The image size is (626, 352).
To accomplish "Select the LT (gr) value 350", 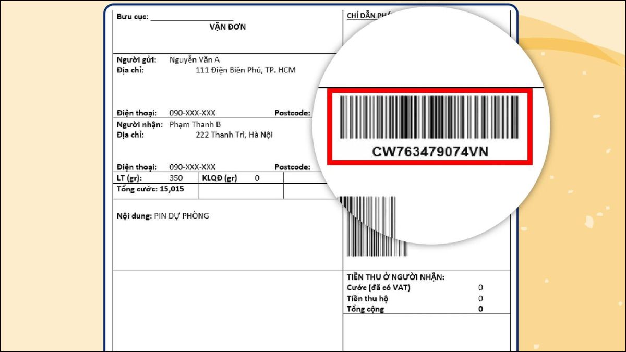I will (176, 178).
